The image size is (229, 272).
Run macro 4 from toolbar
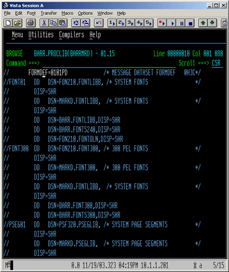point(140,23)
